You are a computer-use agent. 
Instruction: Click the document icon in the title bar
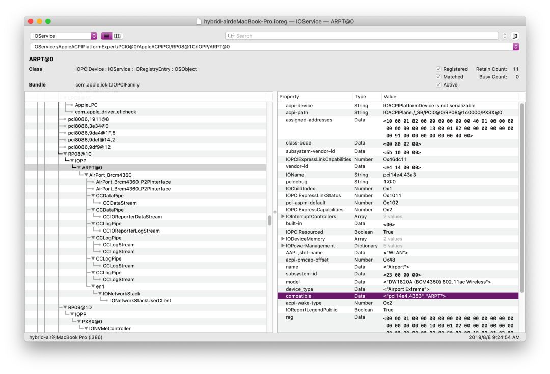[199, 22]
